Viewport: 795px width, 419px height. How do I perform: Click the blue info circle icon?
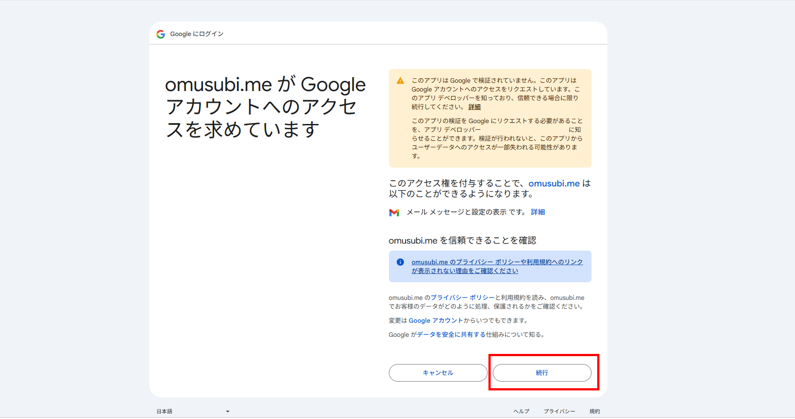click(400, 262)
